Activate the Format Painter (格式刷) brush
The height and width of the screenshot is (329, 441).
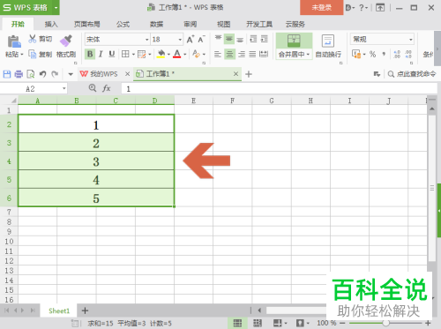coord(66,41)
